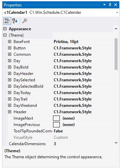Pin the Properties panel (auto hide)
123x168 pixels.
(110, 5)
